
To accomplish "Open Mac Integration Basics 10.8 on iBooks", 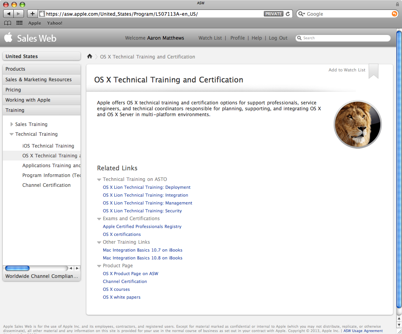I will pos(143,258).
